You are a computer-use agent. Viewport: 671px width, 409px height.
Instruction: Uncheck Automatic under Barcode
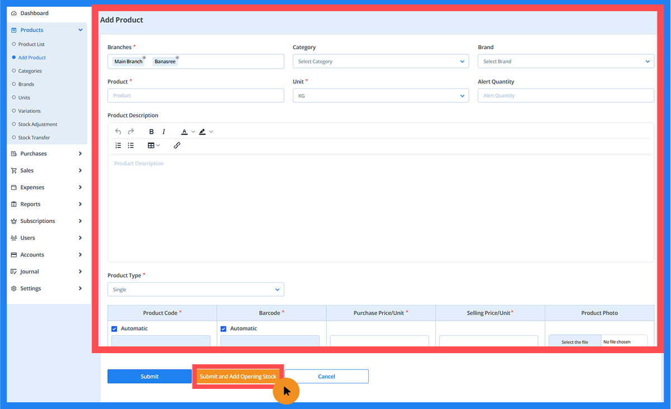pyautogui.click(x=224, y=329)
